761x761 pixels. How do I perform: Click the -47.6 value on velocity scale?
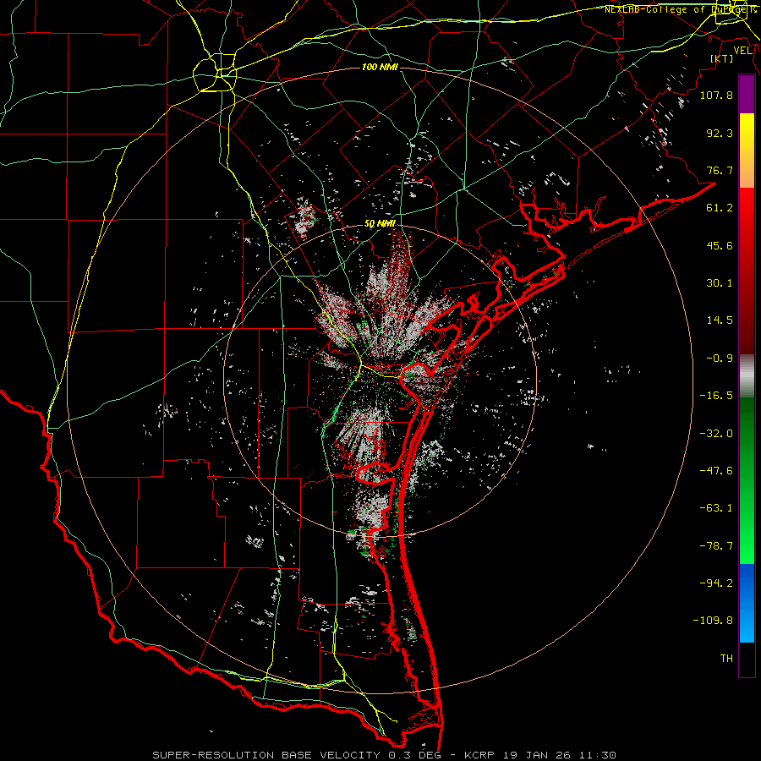[716, 471]
